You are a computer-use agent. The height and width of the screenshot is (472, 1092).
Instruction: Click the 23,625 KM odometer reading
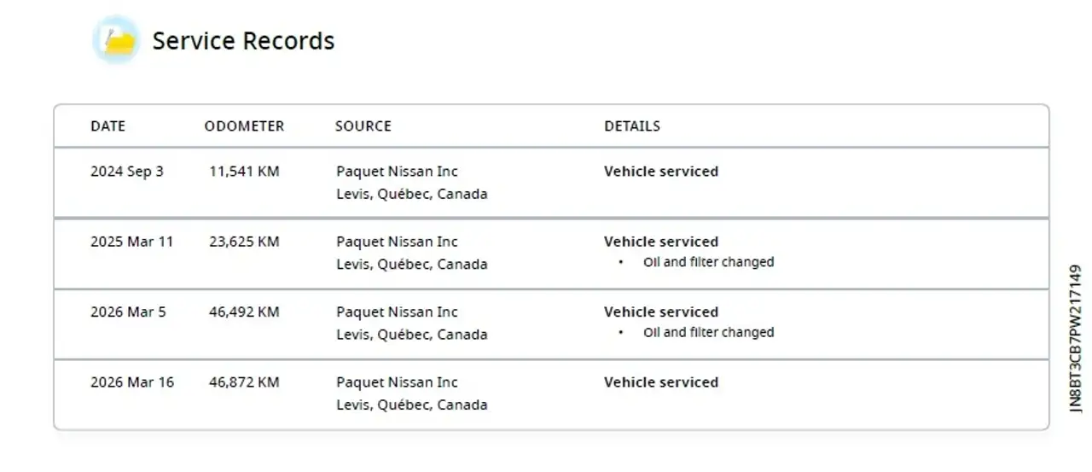click(244, 242)
